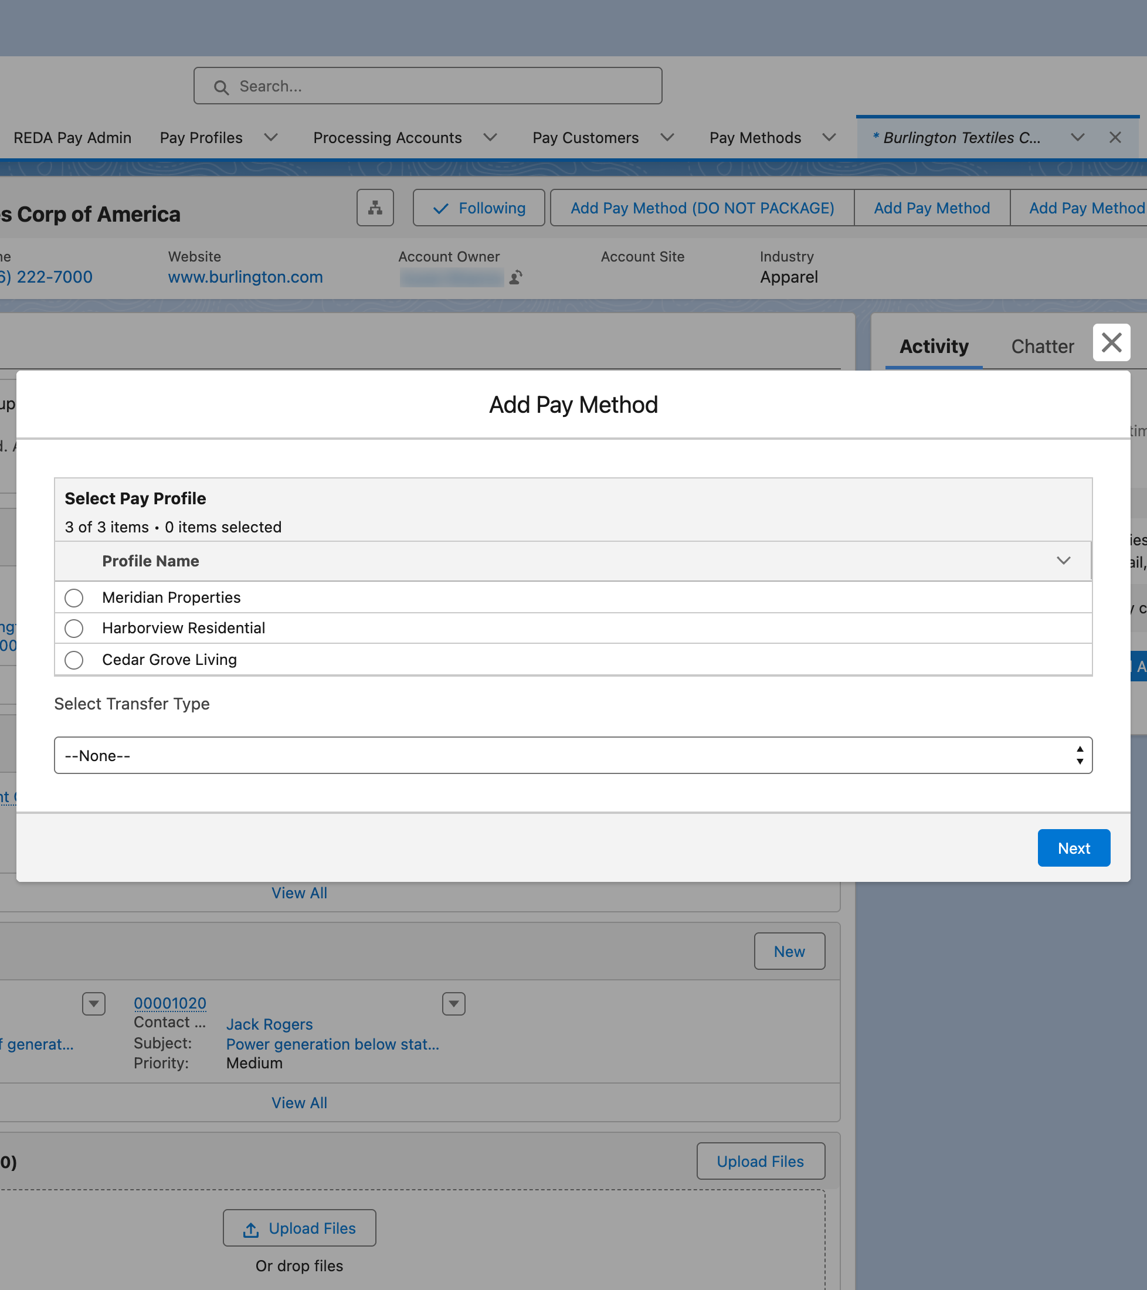Switch to the Burlington Textiles workspace tab
Viewport: 1147px width, 1290px height.
pyautogui.click(x=956, y=138)
